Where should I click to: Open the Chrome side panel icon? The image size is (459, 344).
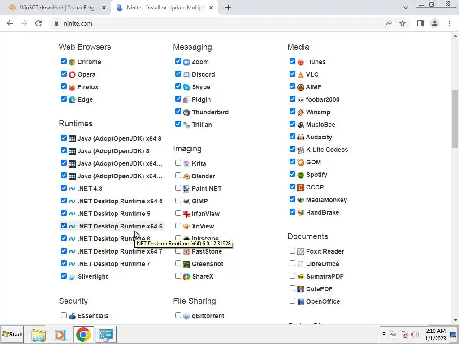[420, 23]
